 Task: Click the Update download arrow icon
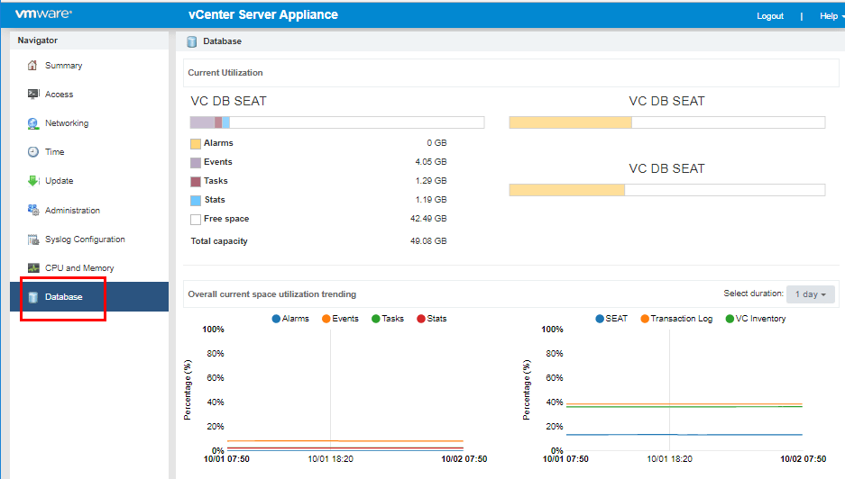click(x=33, y=181)
